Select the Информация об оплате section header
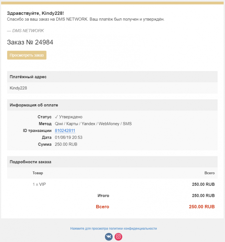The height and width of the screenshot is (242, 225). 34,105
